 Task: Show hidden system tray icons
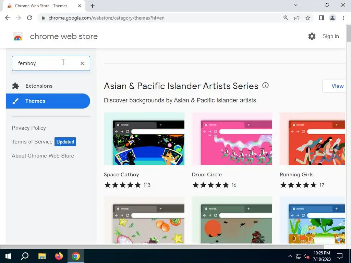(x=290, y=256)
